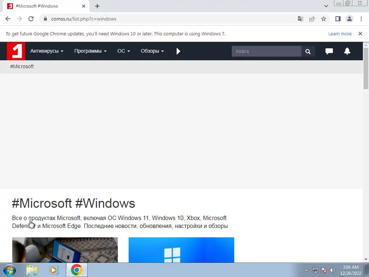Follow the #Microsoft breadcrumb link
The width and height of the screenshot is (369, 277).
pyautogui.click(x=22, y=66)
